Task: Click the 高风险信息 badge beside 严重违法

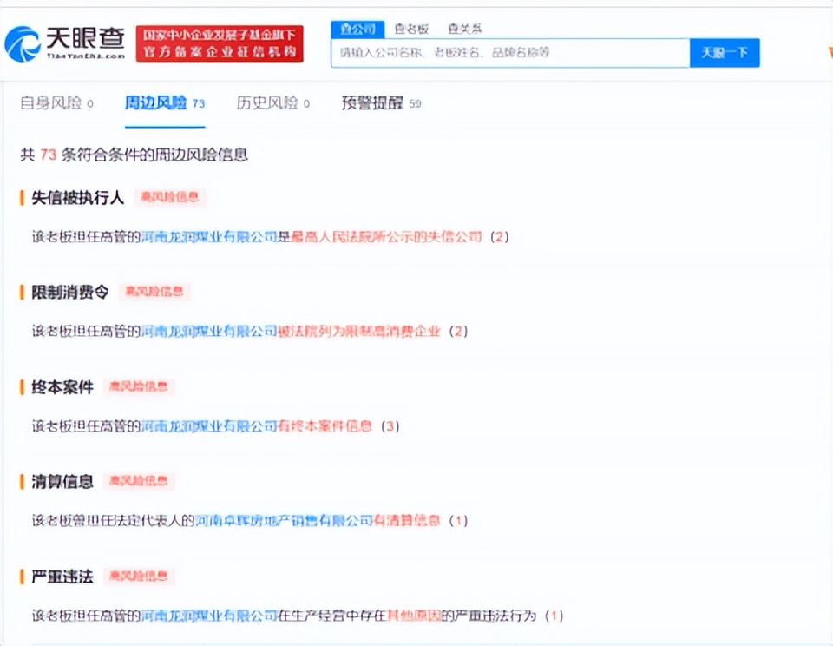Action: (x=138, y=577)
